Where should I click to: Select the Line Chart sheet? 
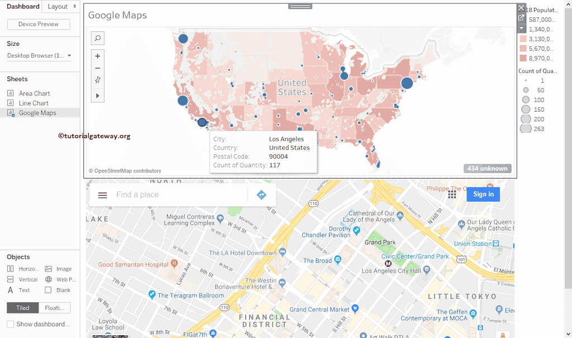34,103
